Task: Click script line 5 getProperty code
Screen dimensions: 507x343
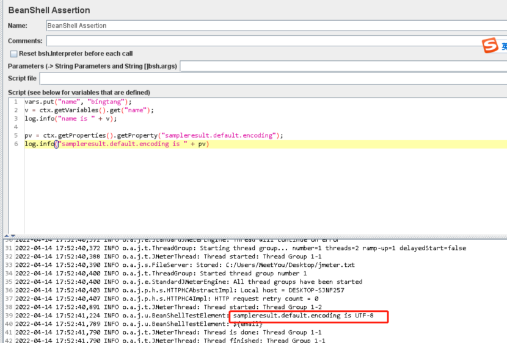Action: 154,135
